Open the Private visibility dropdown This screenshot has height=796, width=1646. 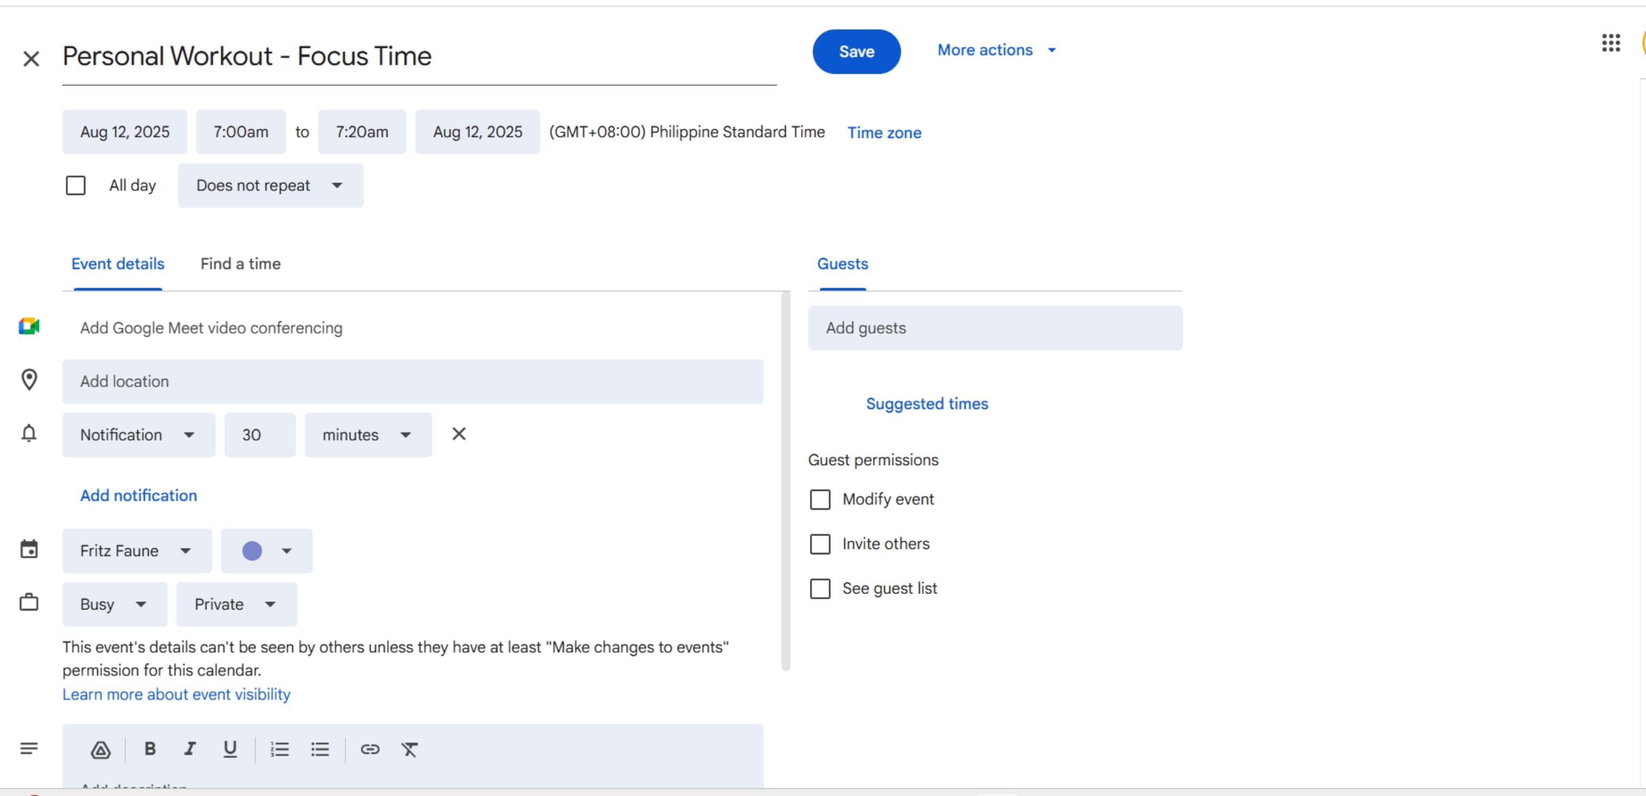(236, 604)
